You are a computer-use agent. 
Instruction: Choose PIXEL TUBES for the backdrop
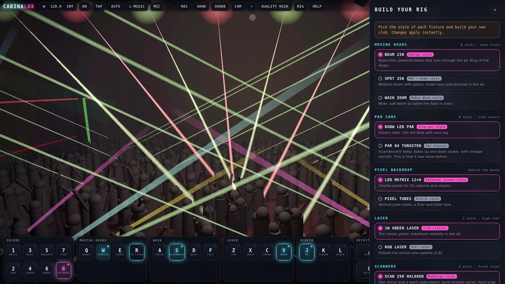pos(437,202)
